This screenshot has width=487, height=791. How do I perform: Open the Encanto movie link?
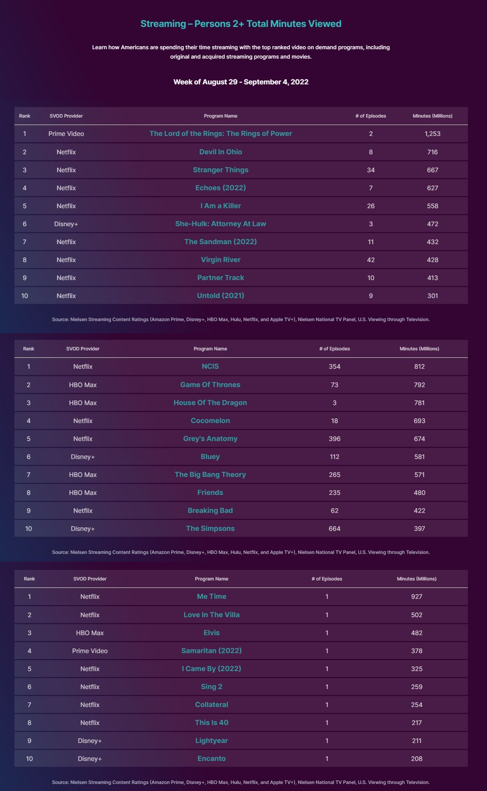click(212, 759)
